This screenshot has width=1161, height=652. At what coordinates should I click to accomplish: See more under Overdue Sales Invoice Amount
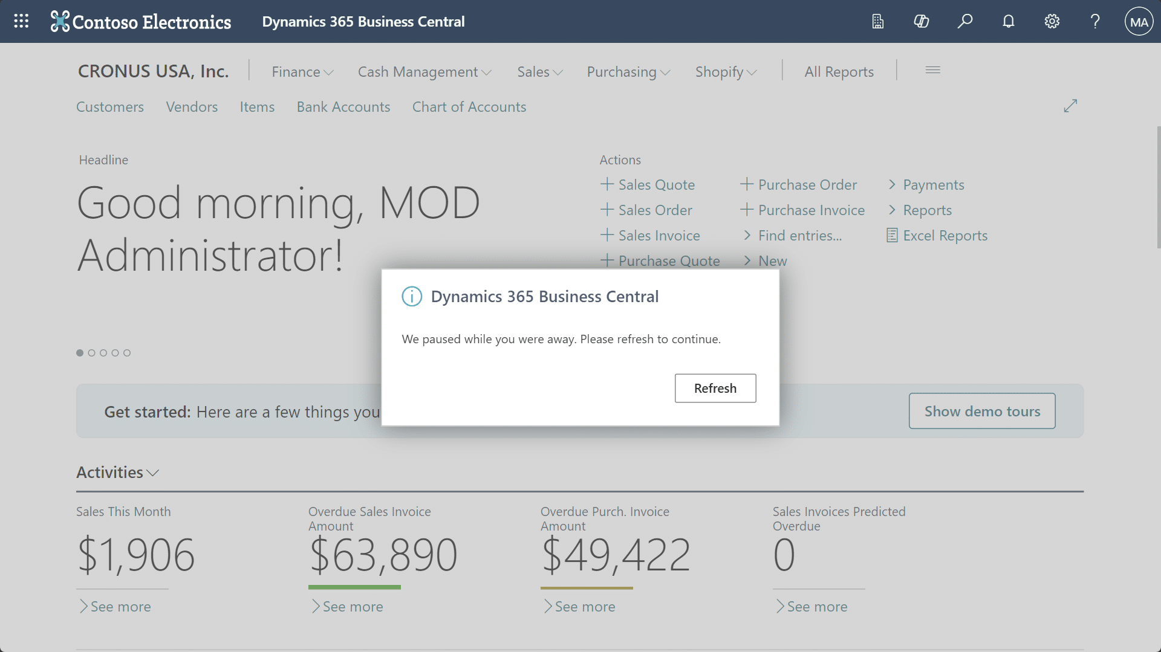tap(347, 607)
